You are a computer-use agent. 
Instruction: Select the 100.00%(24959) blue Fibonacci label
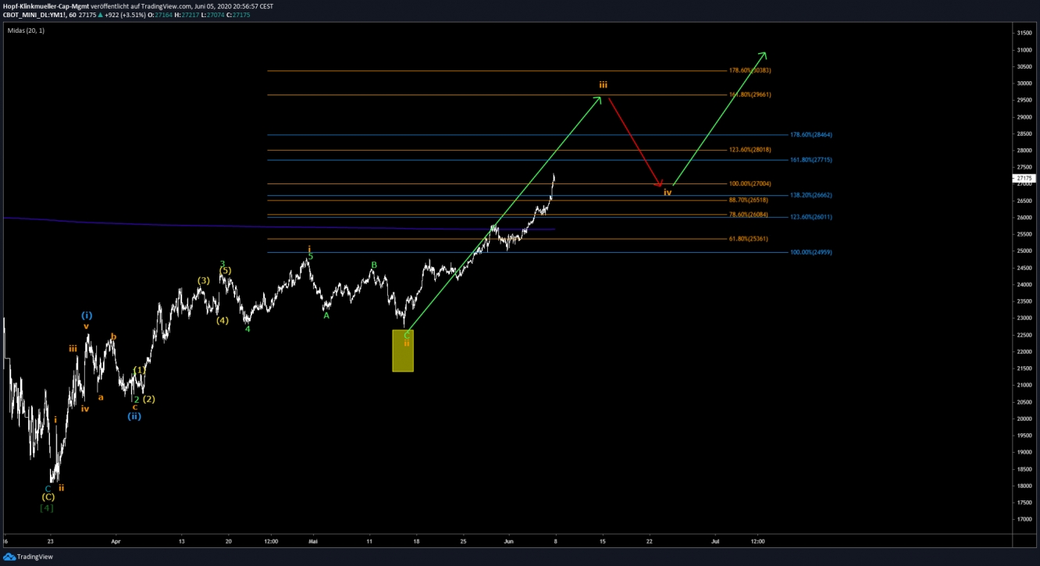811,252
